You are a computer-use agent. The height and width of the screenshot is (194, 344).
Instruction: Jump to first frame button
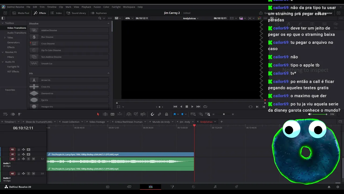(x=175, y=107)
